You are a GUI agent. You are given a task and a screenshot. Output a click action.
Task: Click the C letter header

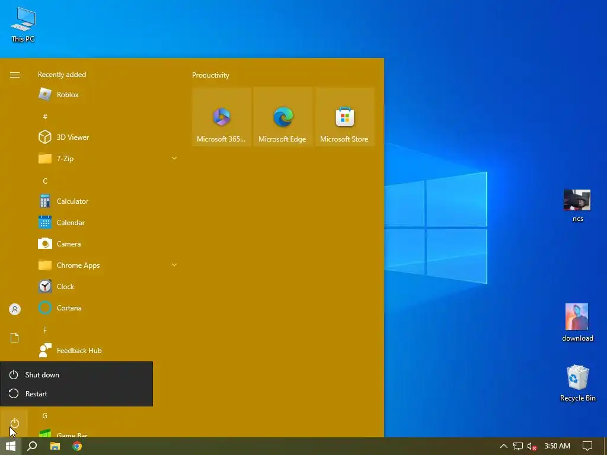coord(45,181)
